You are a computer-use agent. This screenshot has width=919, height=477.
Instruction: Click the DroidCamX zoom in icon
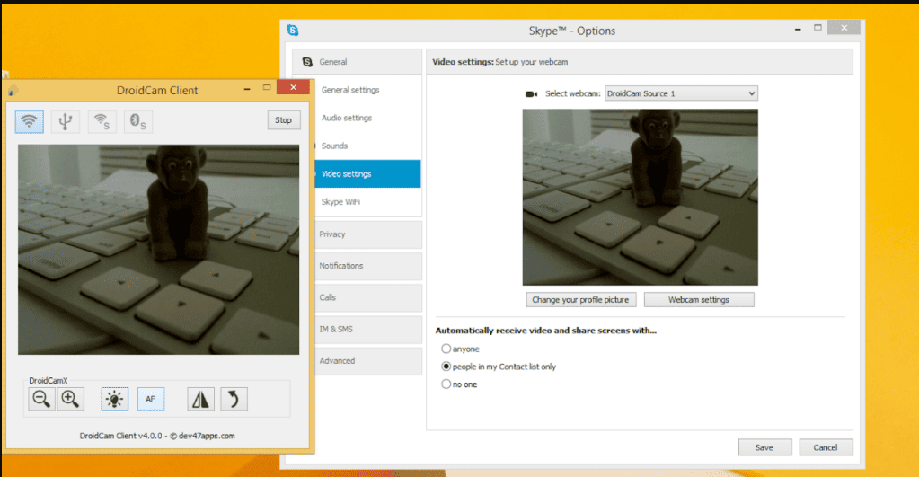pyautogui.click(x=70, y=399)
